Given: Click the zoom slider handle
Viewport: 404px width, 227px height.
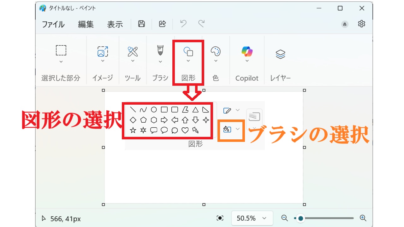Looking at the screenshot, I should (x=300, y=218).
